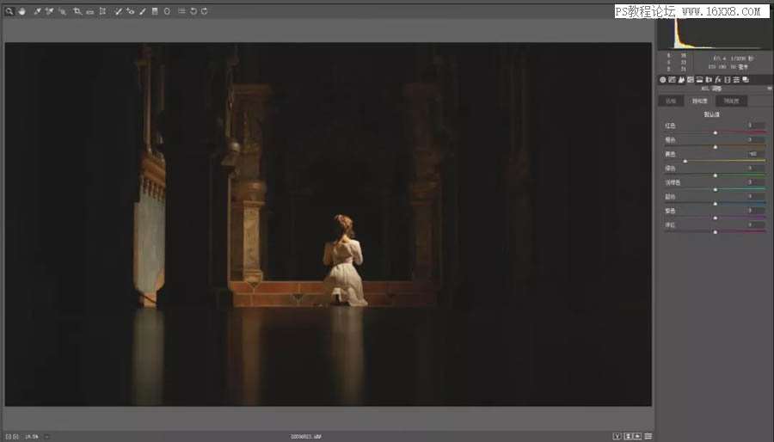Screen dimensions: 774x442
Task: Click the 红色 red slider handle
Action: [716, 132]
